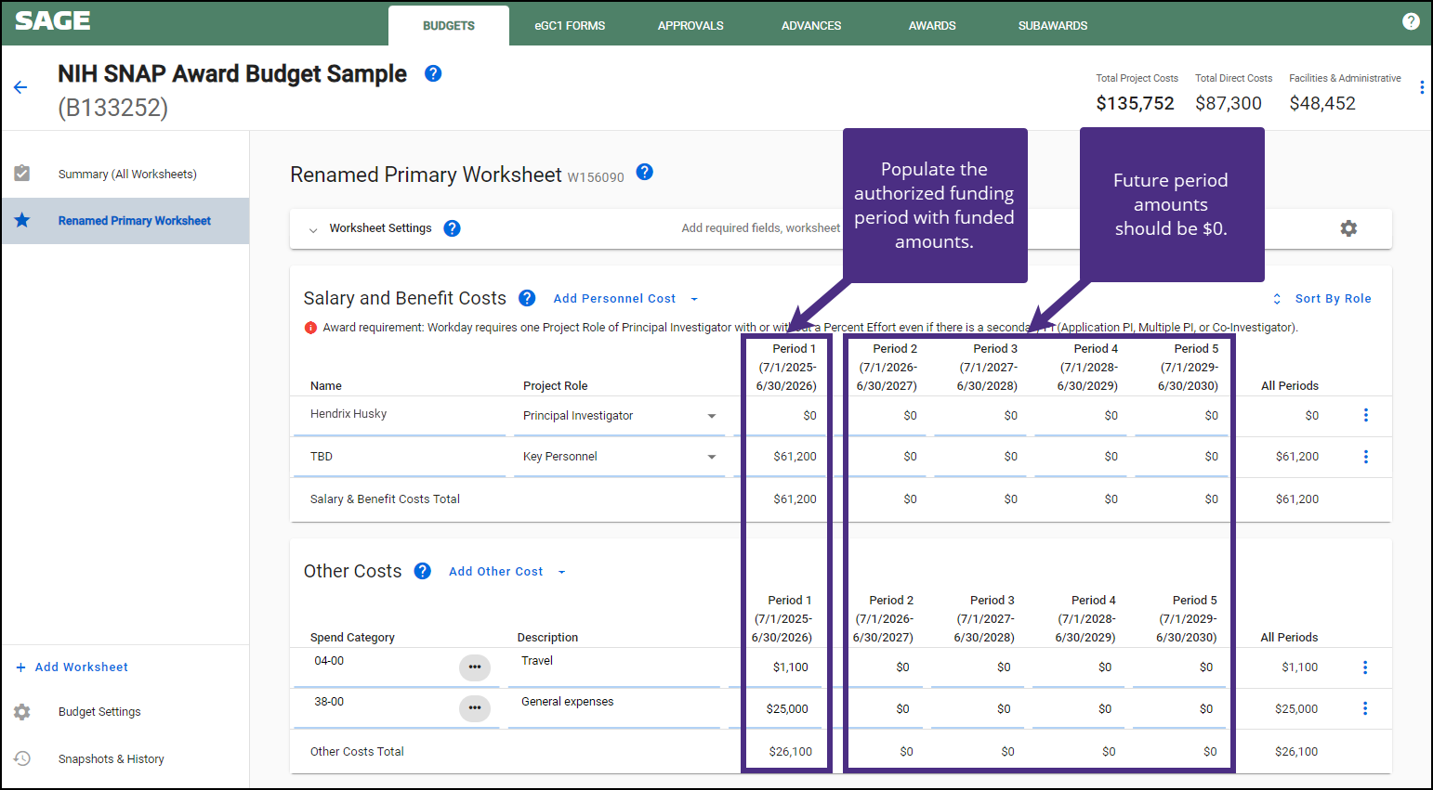1433x790 pixels.
Task: Open Key Personnel project role dropdown
Action: pos(711,457)
